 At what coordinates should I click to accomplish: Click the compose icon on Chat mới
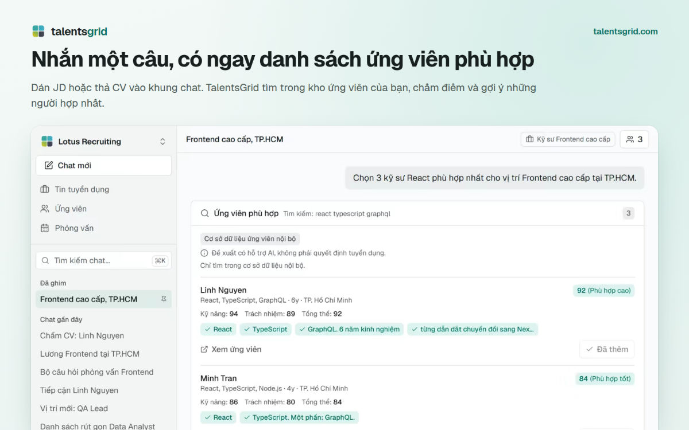pos(49,165)
